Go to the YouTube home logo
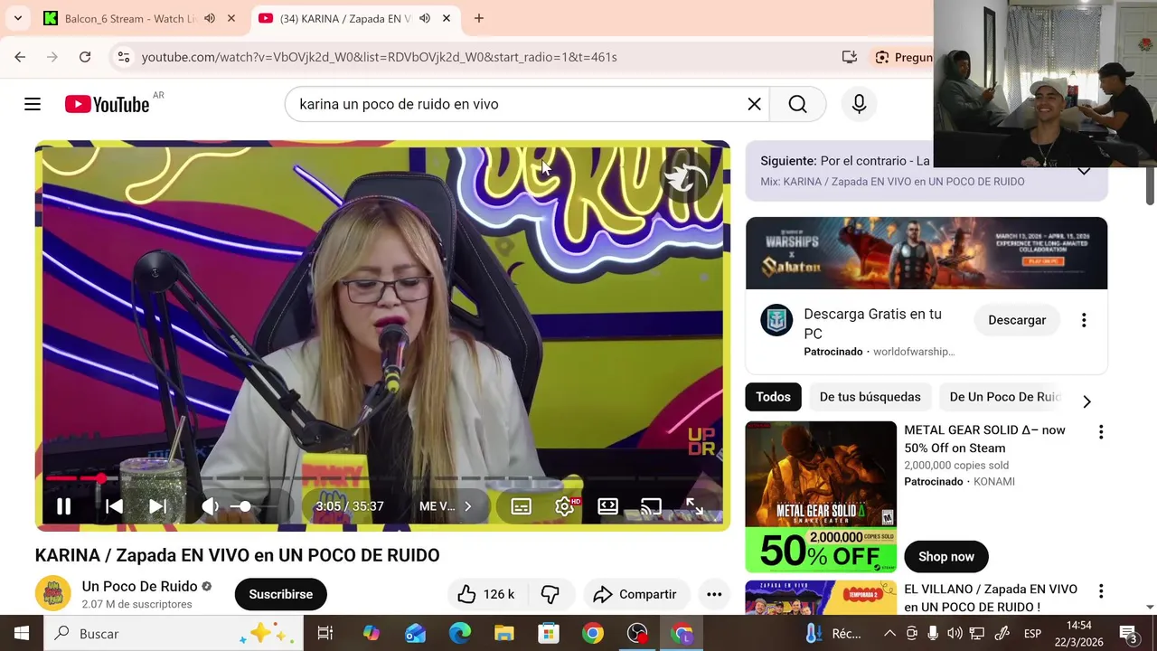1157x651 pixels. tap(107, 104)
